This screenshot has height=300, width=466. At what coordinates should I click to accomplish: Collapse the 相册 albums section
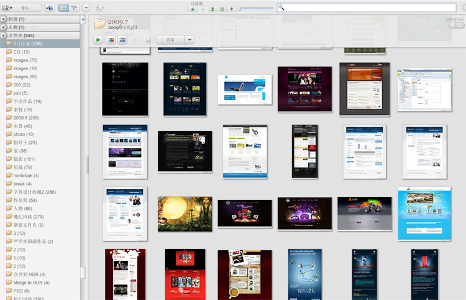coord(4,19)
